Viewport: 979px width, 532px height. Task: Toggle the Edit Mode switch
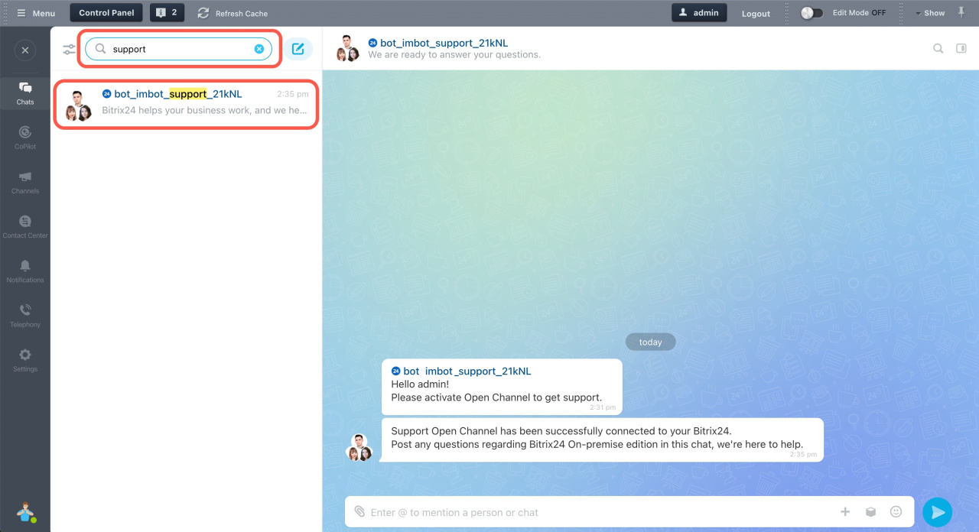pyautogui.click(x=811, y=13)
